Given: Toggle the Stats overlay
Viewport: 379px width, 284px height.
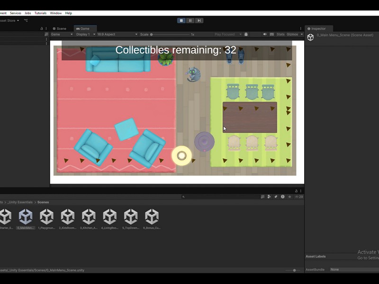Looking at the screenshot, I should click(280, 35).
